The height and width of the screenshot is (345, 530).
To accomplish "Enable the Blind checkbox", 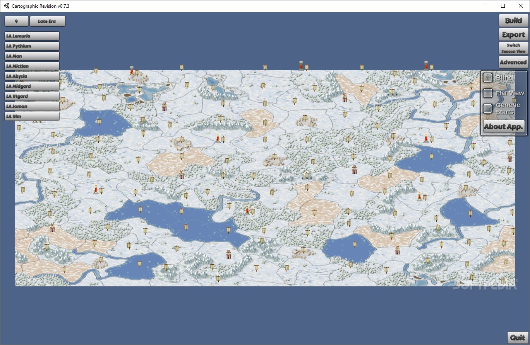I will [x=488, y=78].
